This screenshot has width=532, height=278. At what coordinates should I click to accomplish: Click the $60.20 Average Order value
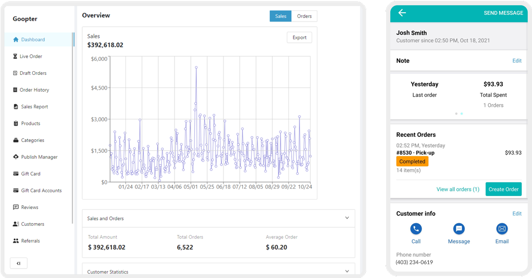276,247
